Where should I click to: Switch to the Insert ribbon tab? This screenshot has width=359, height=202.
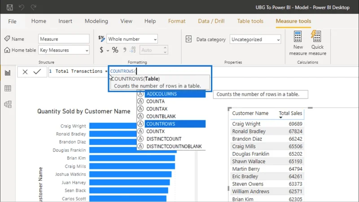(65, 21)
